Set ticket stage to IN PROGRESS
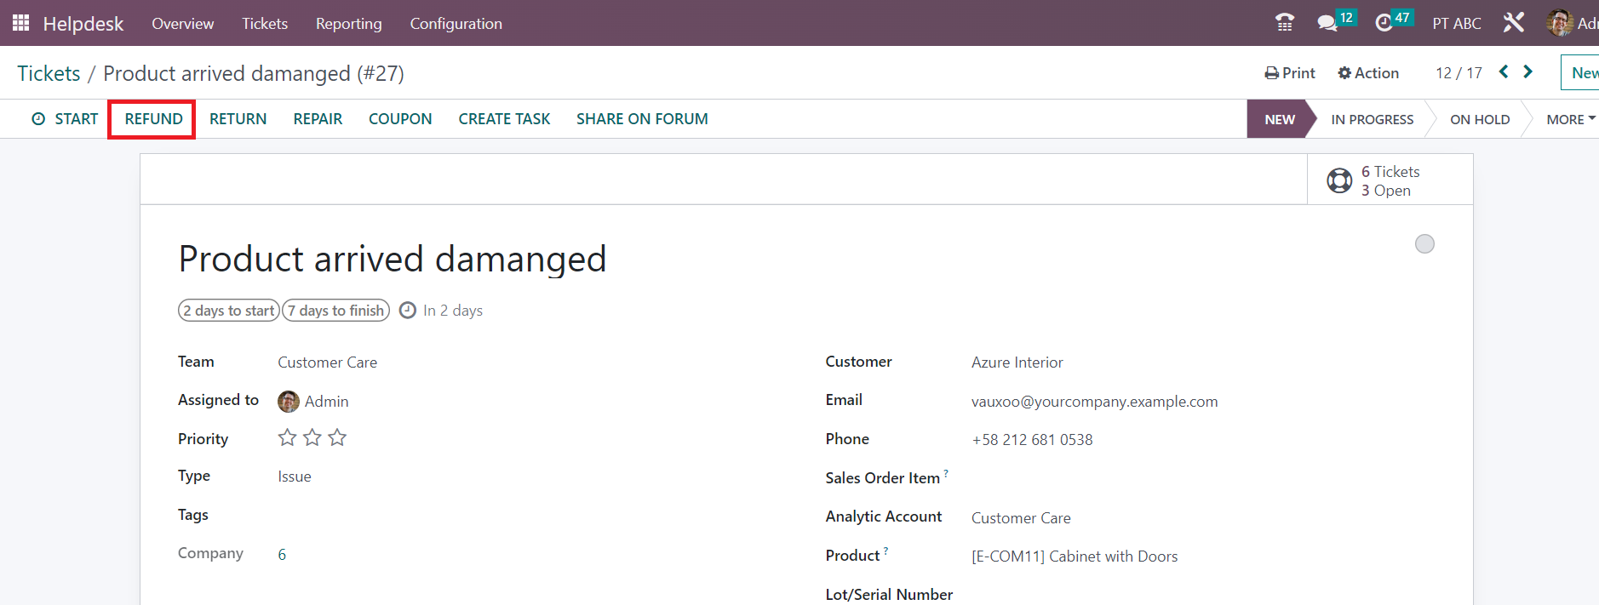Viewport: 1599px width, 605px height. [1372, 119]
